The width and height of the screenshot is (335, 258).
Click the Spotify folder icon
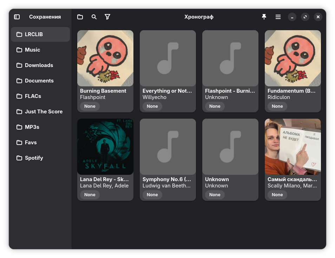[19, 158]
